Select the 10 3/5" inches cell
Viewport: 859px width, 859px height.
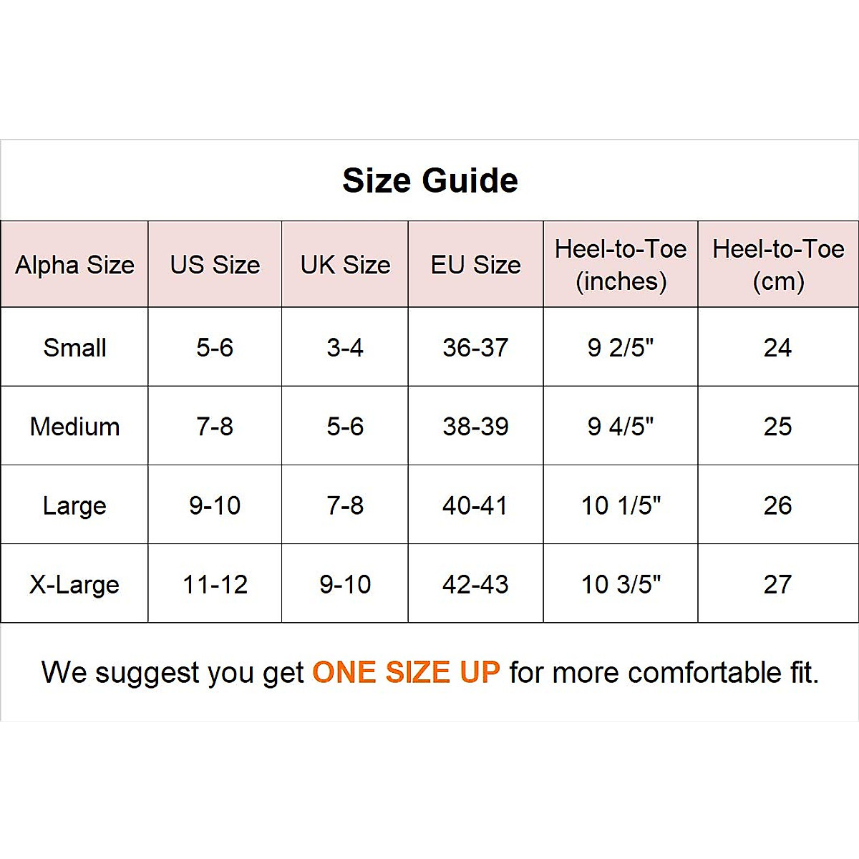pyautogui.click(x=621, y=584)
